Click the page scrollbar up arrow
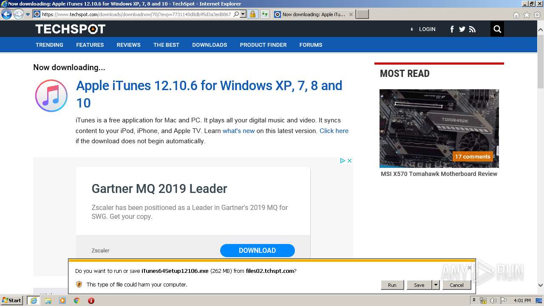This screenshot has height=306, width=544. [541, 30]
